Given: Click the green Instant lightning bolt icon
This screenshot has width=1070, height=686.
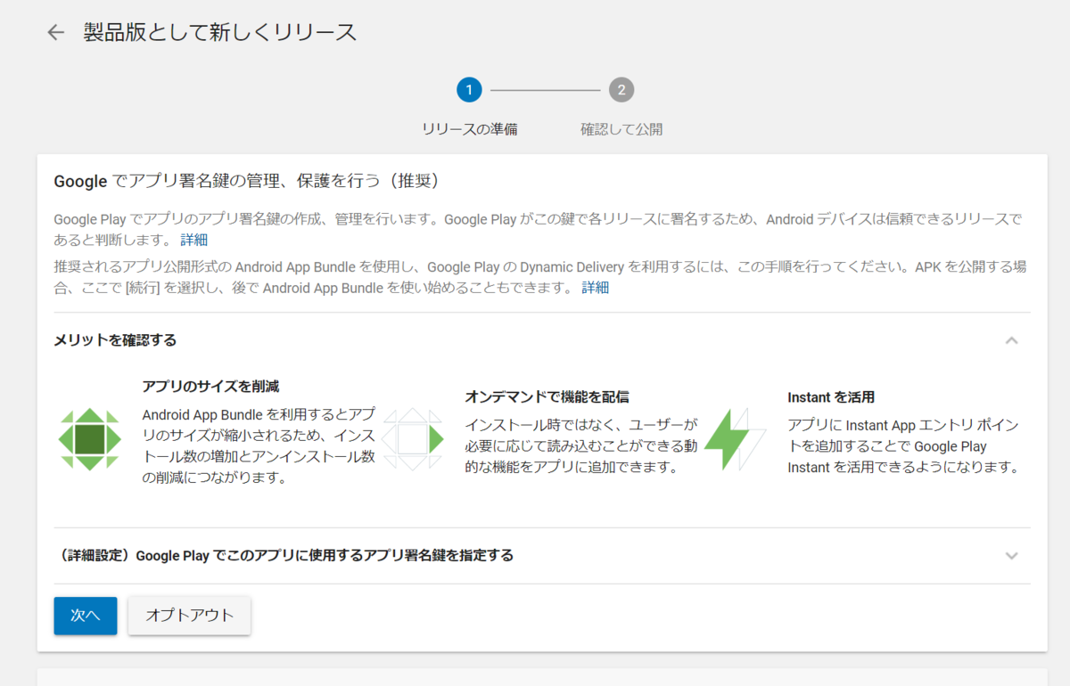Looking at the screenshot, I should click(736, 439).
